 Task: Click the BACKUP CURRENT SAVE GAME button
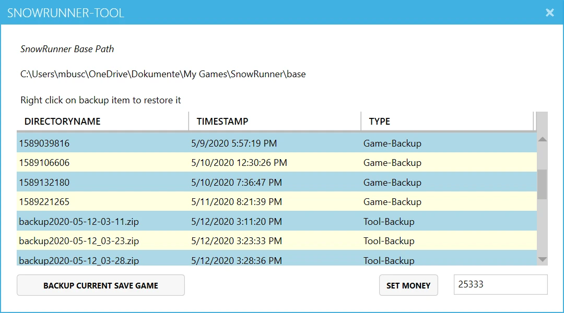tap(100, 285)
